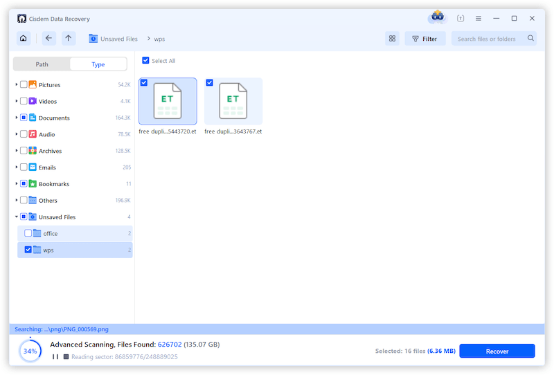This screenshot has height=375, width=554.
Task: Check the Archives category checkbox
Action: click(x=24, y=151)
